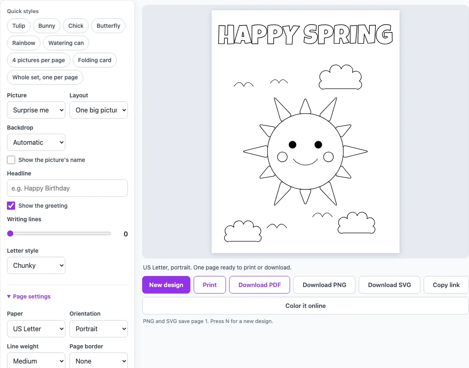Focus the Headline text field

coord(67,188)
